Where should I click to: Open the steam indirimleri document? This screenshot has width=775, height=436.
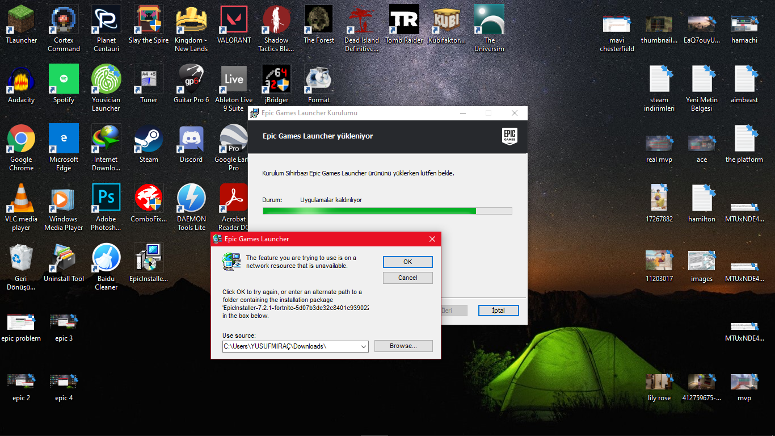coord(659,79)
